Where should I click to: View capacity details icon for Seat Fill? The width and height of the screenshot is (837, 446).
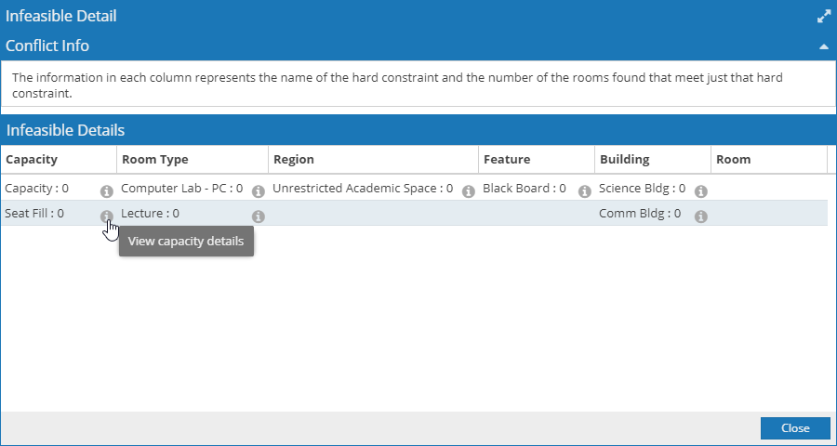pos(107,216)
